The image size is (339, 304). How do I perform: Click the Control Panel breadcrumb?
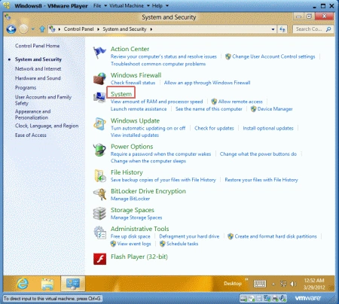click(x=78, y=29)
